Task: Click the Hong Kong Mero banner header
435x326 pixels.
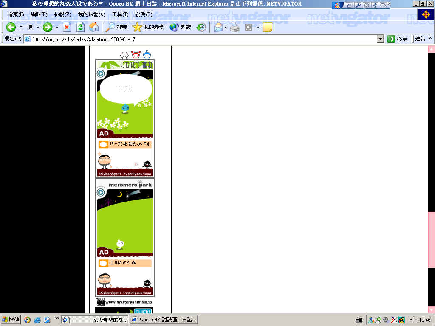Action: click(124, 65)
